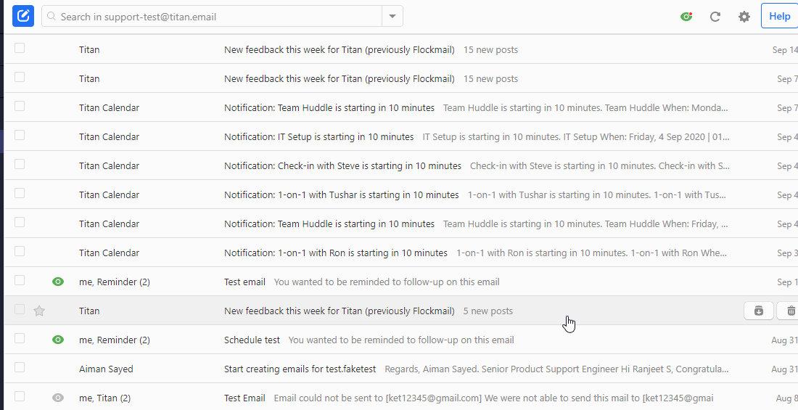Click the IT Setup When: Friday, 4 Sep 2020 preview
The image size is (798, 410).
coord(575,136)
